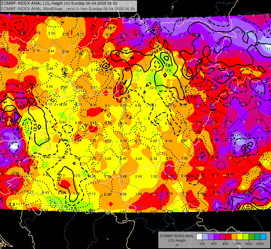Viewport: 271px width, 249px height.
Task: Click the magenta-pink swatch in the legend
Action: 223,237
